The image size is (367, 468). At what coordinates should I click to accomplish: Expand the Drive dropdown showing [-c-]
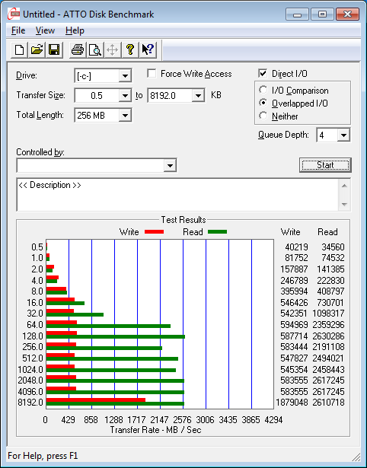click(125, 76)
